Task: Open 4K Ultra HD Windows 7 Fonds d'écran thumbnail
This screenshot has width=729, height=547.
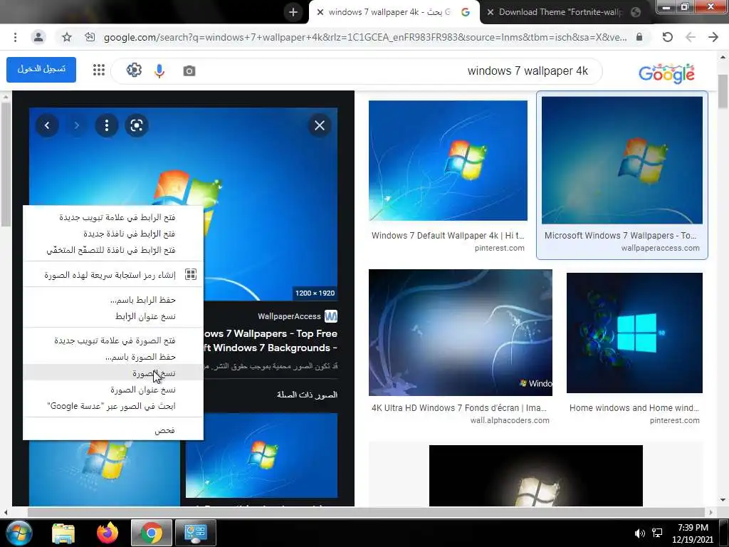Action: pyautogui.click(x=461, y=333)
